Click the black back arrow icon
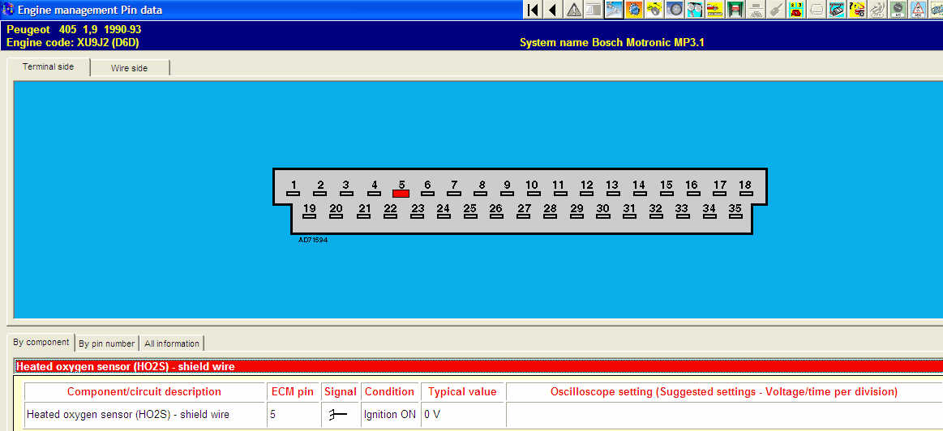 pos(552,10)
